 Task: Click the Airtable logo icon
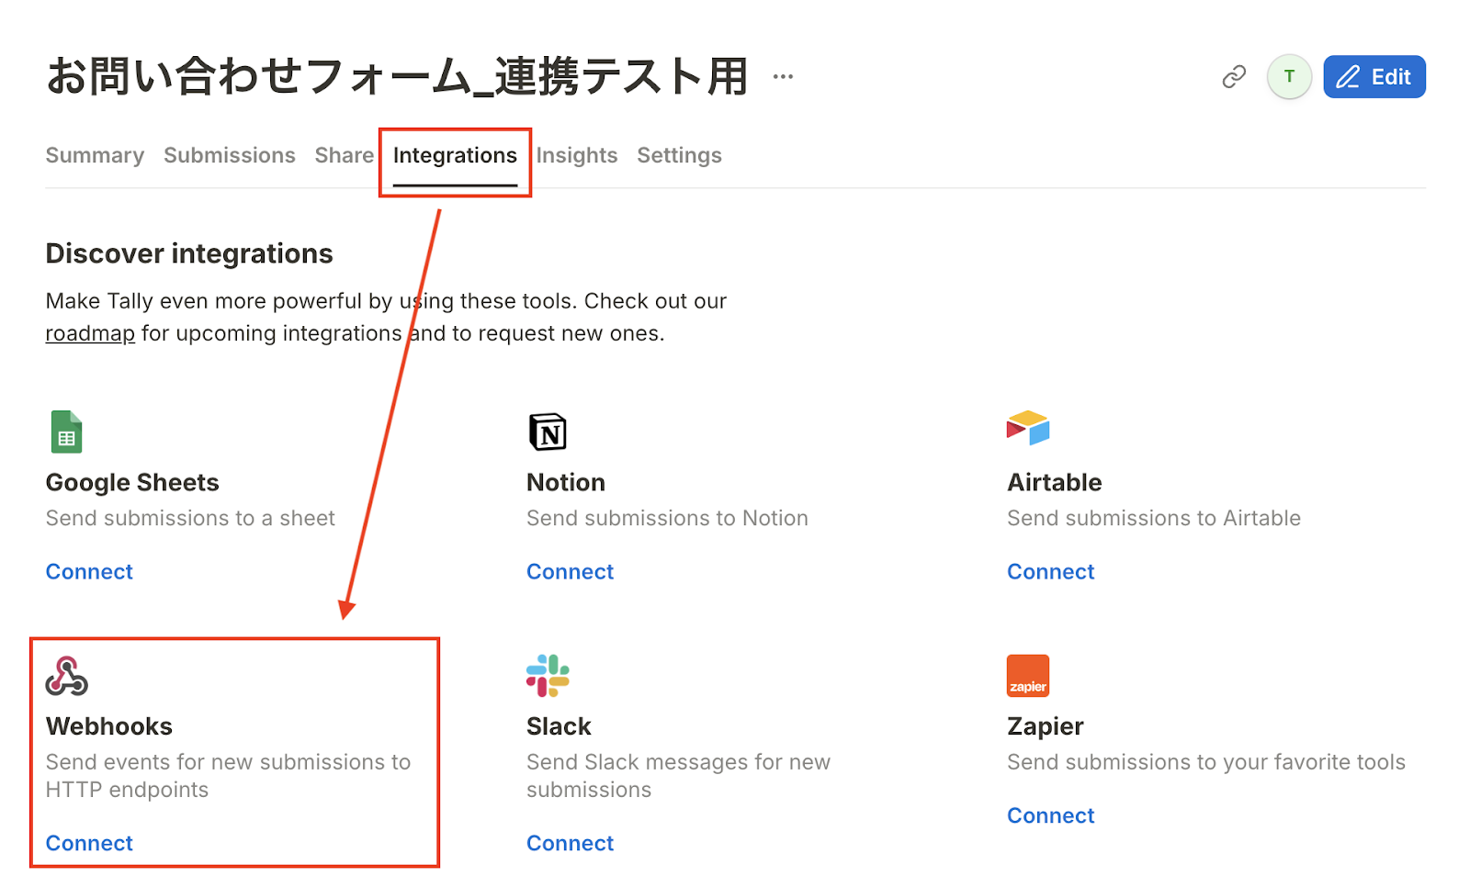(x=1028, y=428)
